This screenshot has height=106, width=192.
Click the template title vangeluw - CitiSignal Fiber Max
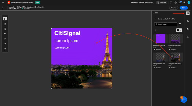26,7
